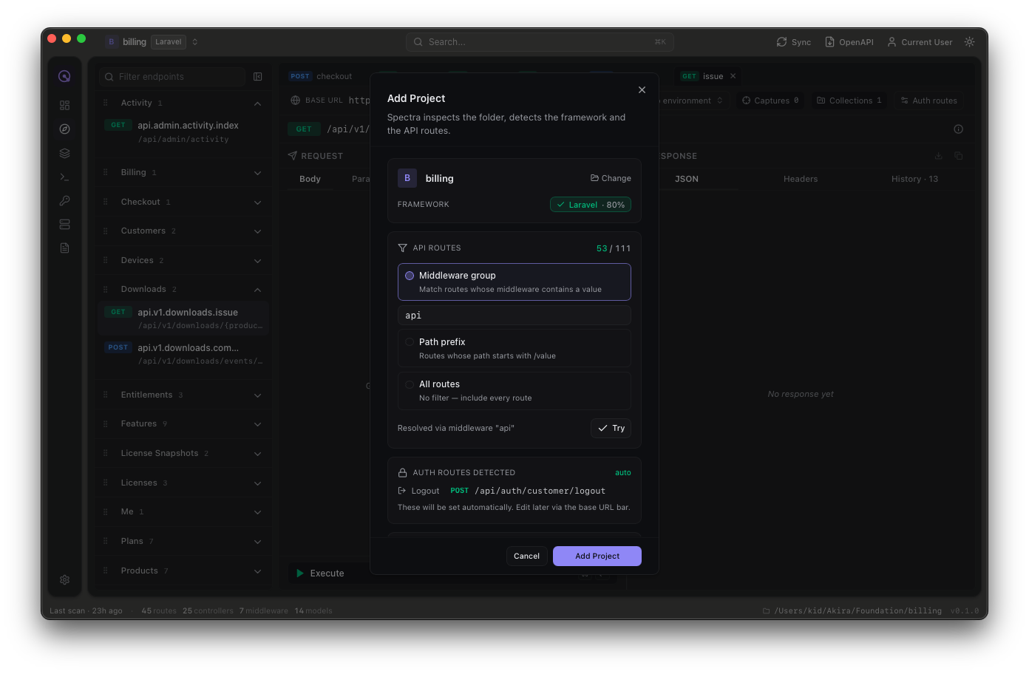Image resolution: width=1029 pixels, height=674 pixels.
Task: Click the Filter endpoints input
Action: coord(172,77)
